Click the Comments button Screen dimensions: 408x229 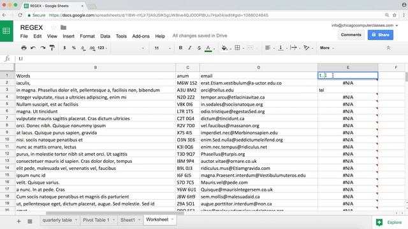pos(351,35)
